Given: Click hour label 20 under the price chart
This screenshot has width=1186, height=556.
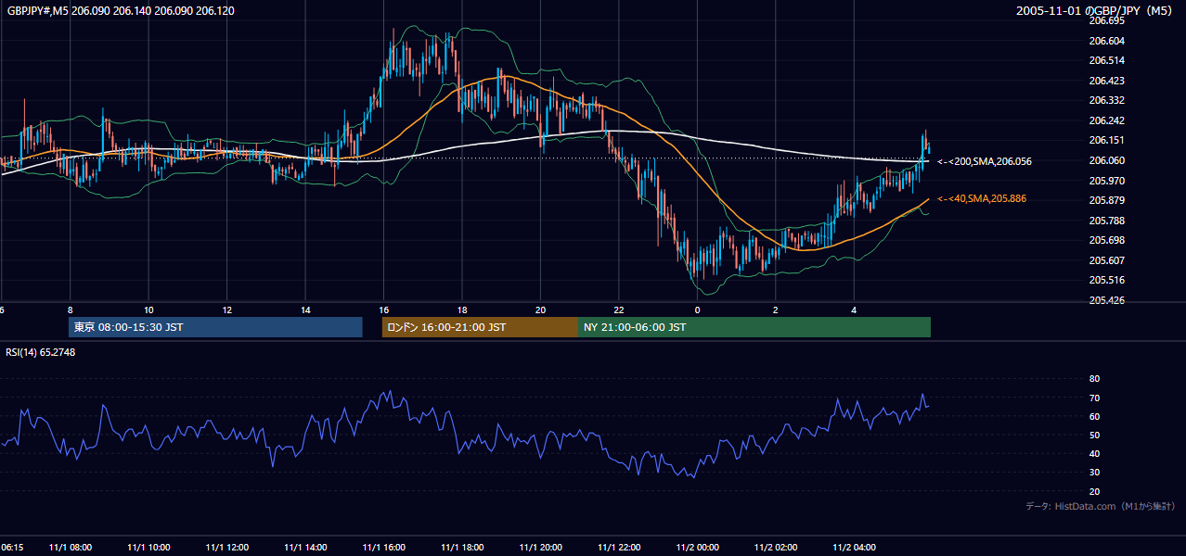Looking at the screenshot, I should [541, 310].
